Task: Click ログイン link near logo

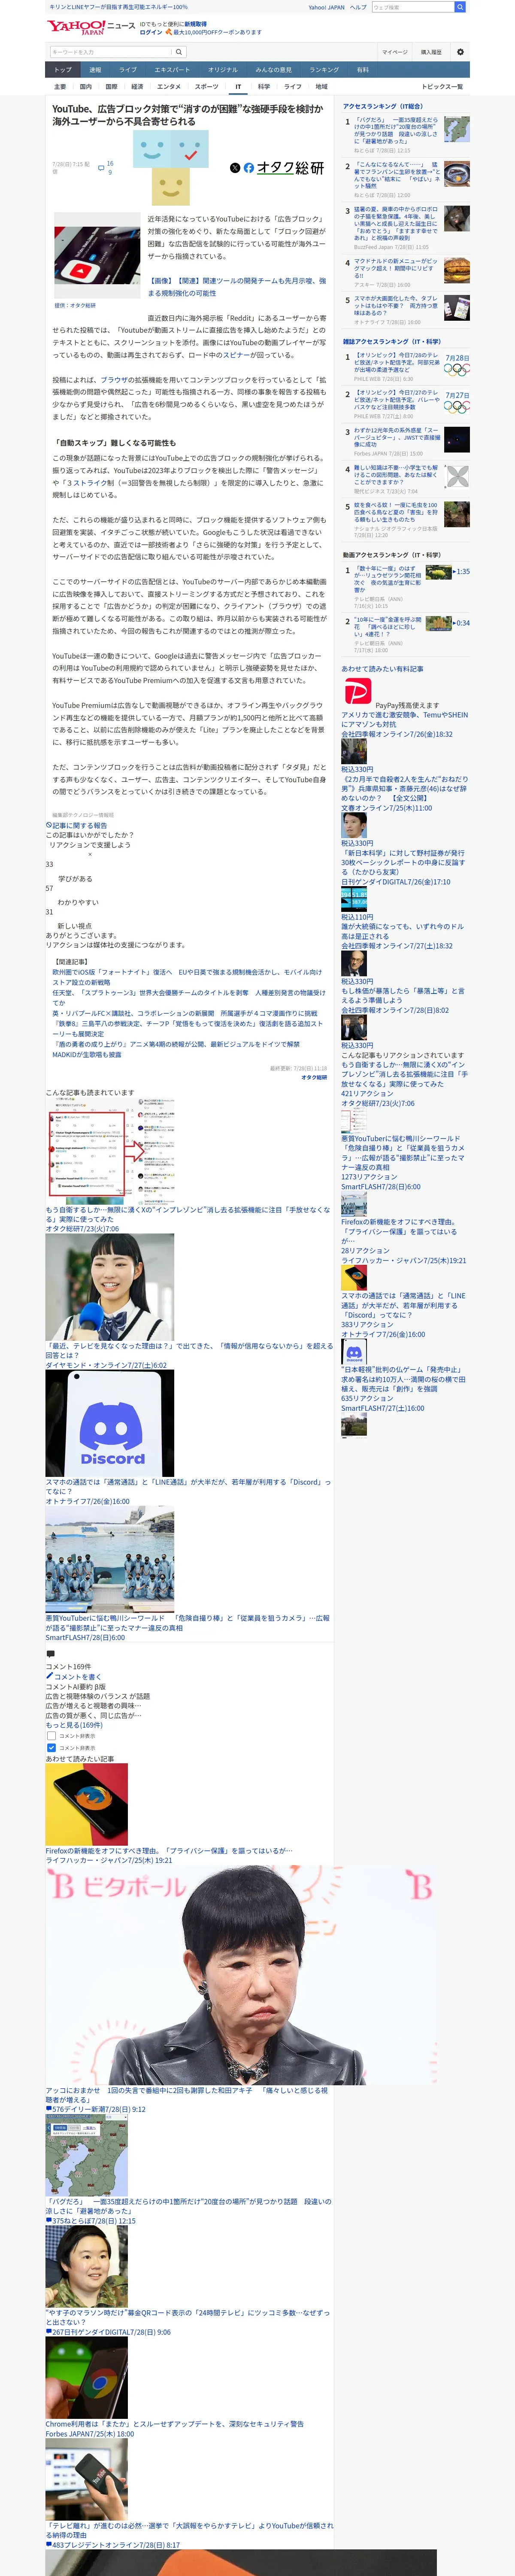Action: (151, 32)
